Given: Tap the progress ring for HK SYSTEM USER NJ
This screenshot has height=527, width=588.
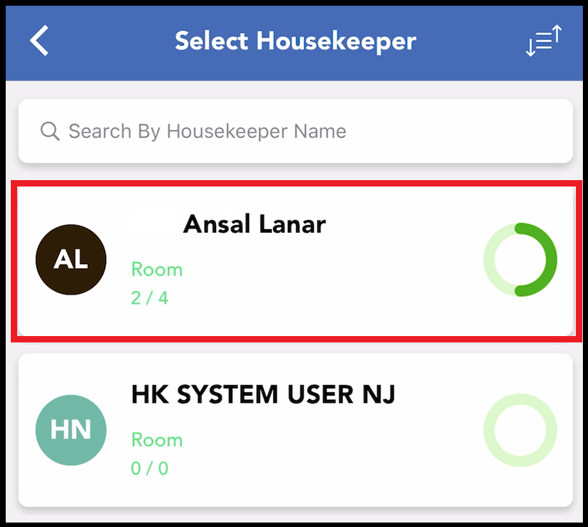Looking at the screenshot, I should click(x=521, y=430).
